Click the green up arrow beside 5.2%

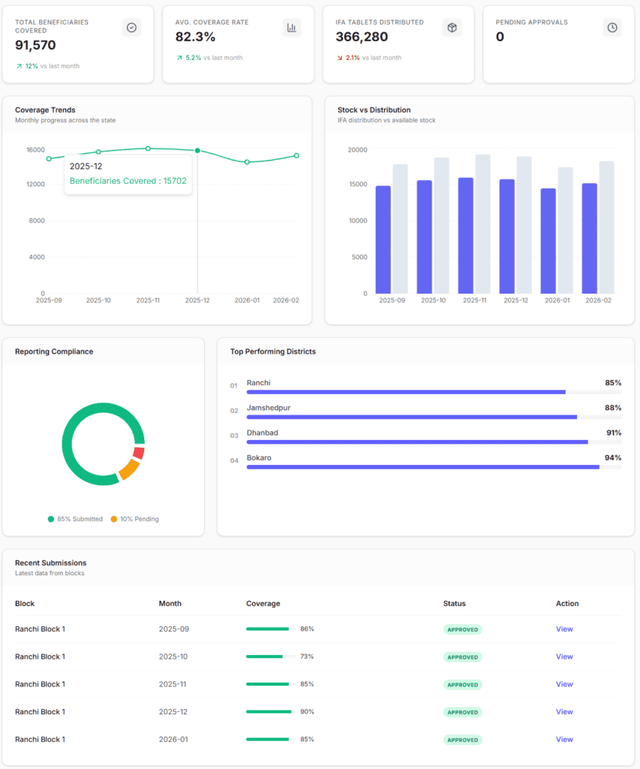pos(179,58)
